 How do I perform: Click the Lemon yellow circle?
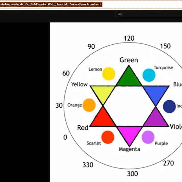[x=108, y=74]
